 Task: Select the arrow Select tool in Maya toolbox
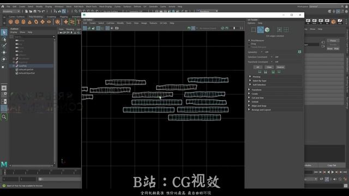pyautogui.click(x=4, y=33)
